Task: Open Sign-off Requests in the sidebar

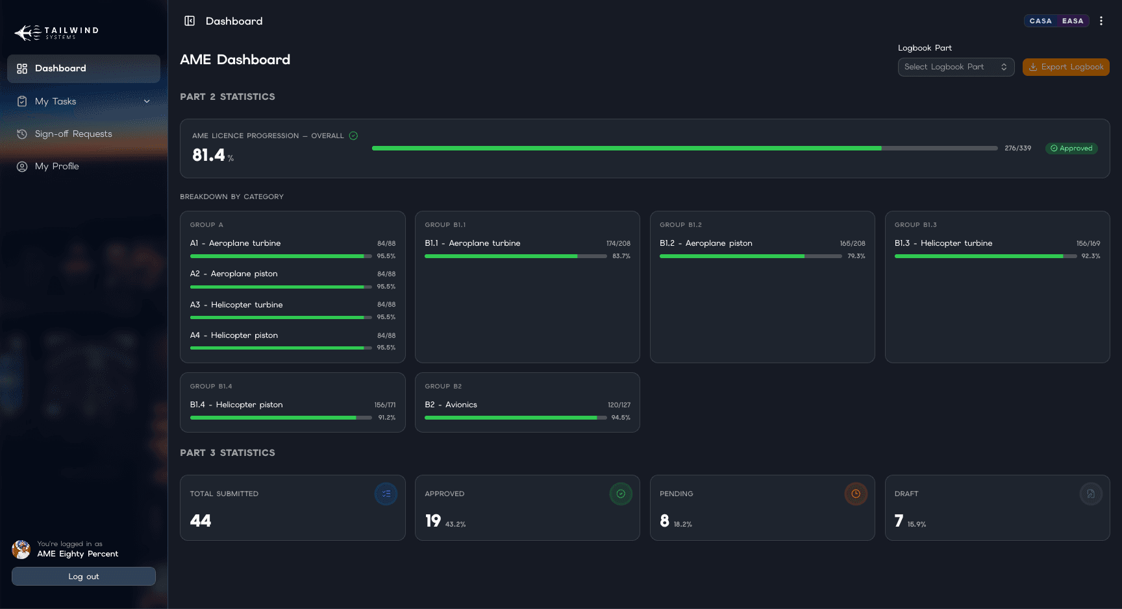Action: 84,134
